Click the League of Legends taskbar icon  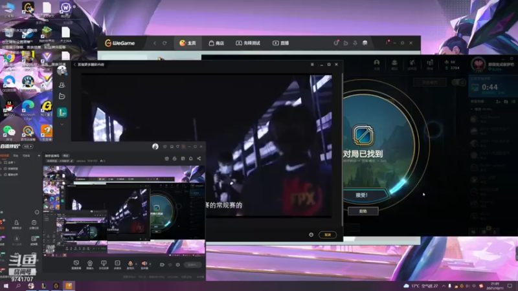pos(43,286)
